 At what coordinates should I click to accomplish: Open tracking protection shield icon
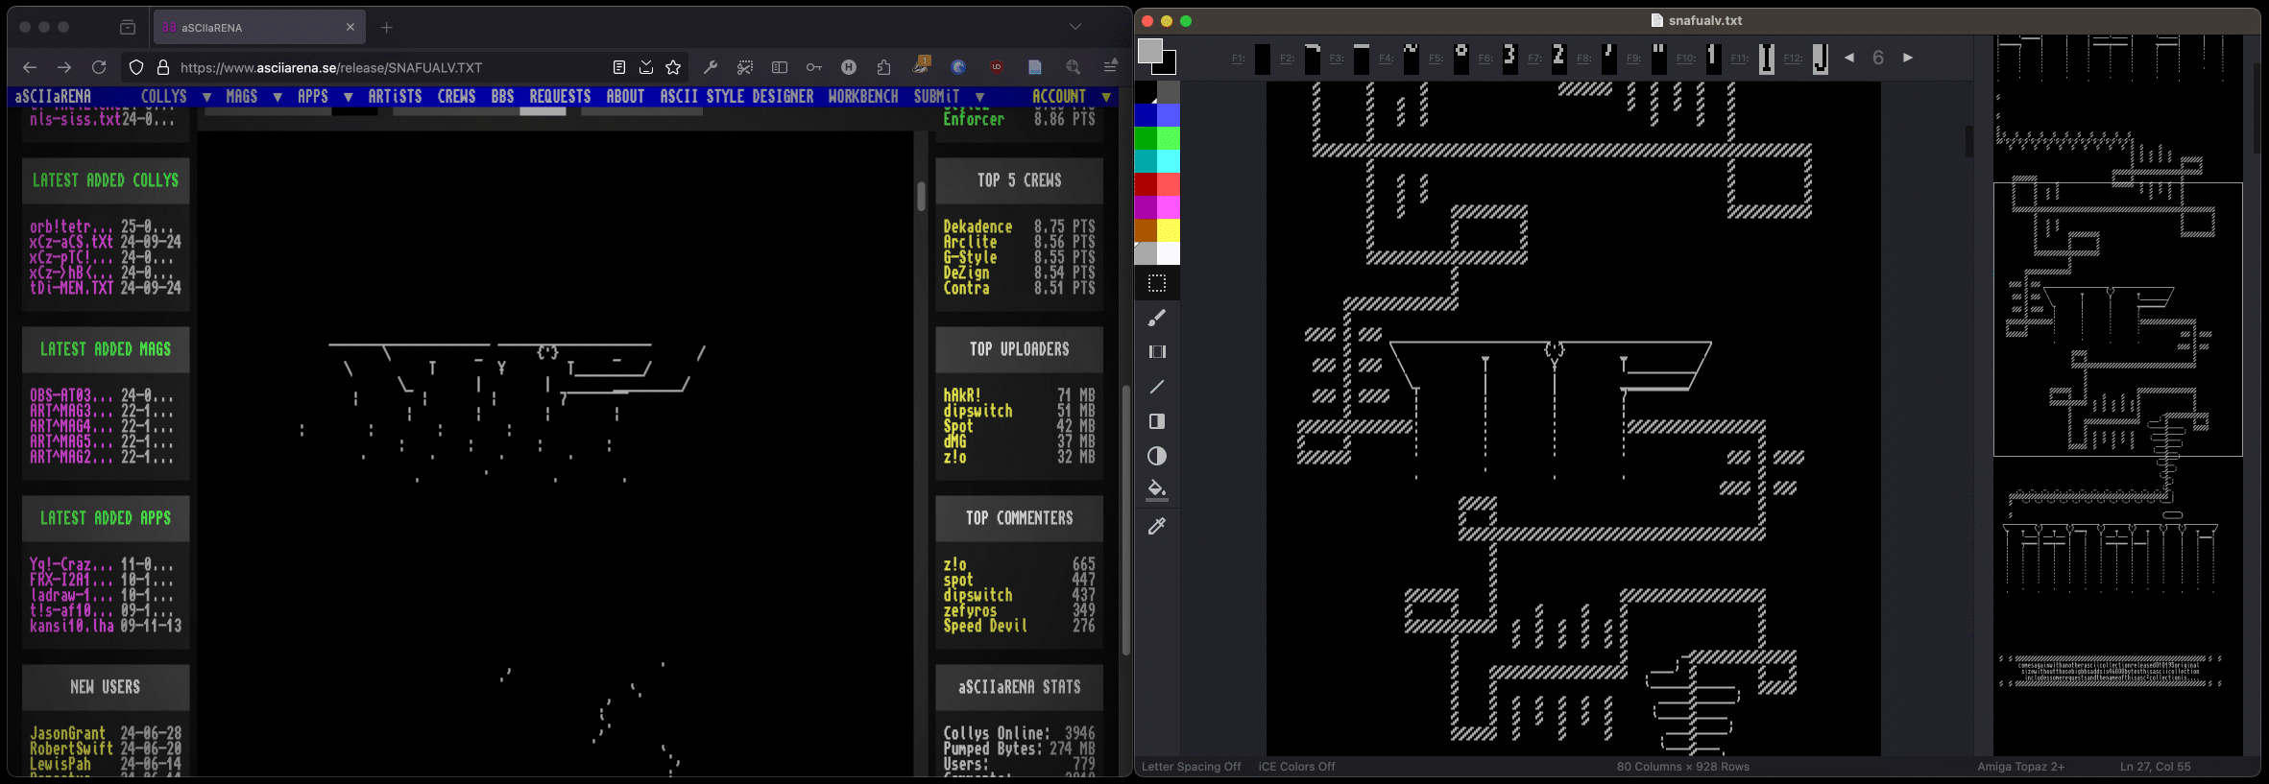click(136, 67)
